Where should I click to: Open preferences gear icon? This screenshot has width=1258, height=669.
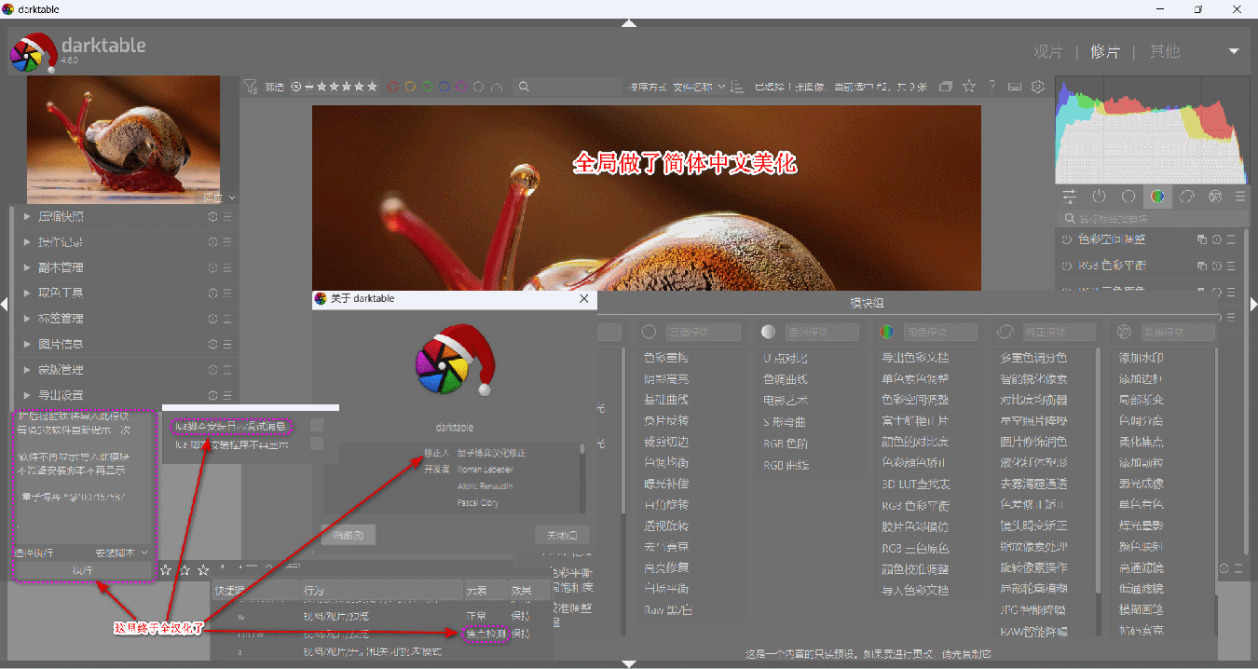coord(1038,87)
